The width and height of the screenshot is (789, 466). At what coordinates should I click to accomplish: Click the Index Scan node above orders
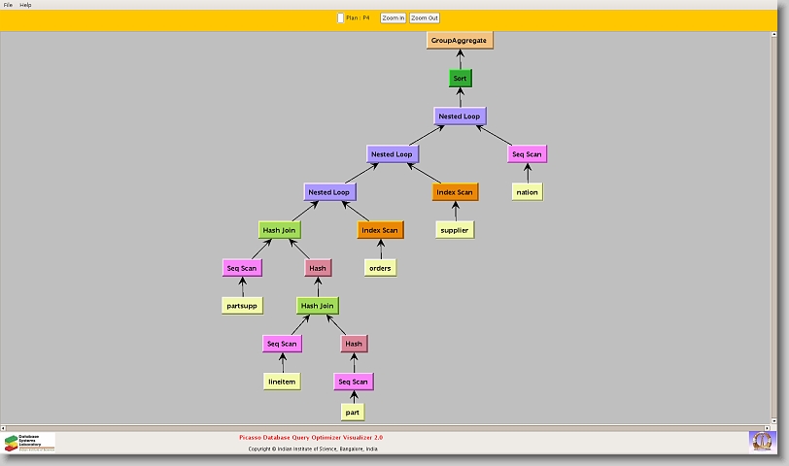[x=380, y=230]
